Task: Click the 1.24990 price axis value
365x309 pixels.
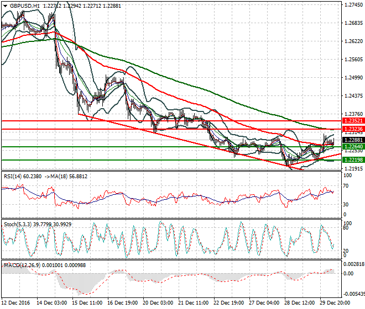Action: tap(353, 78)
